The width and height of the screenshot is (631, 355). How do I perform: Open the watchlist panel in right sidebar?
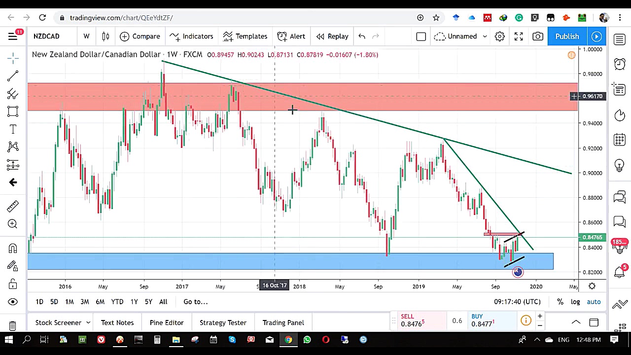tap(620, 39)
